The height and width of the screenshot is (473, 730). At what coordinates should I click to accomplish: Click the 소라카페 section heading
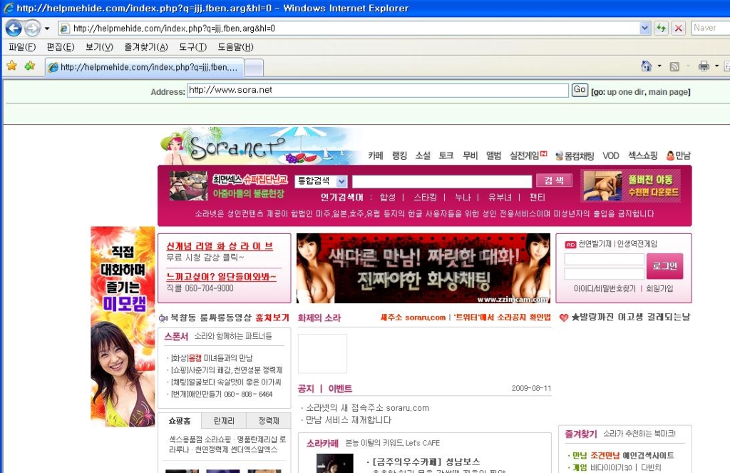[322, 443]
